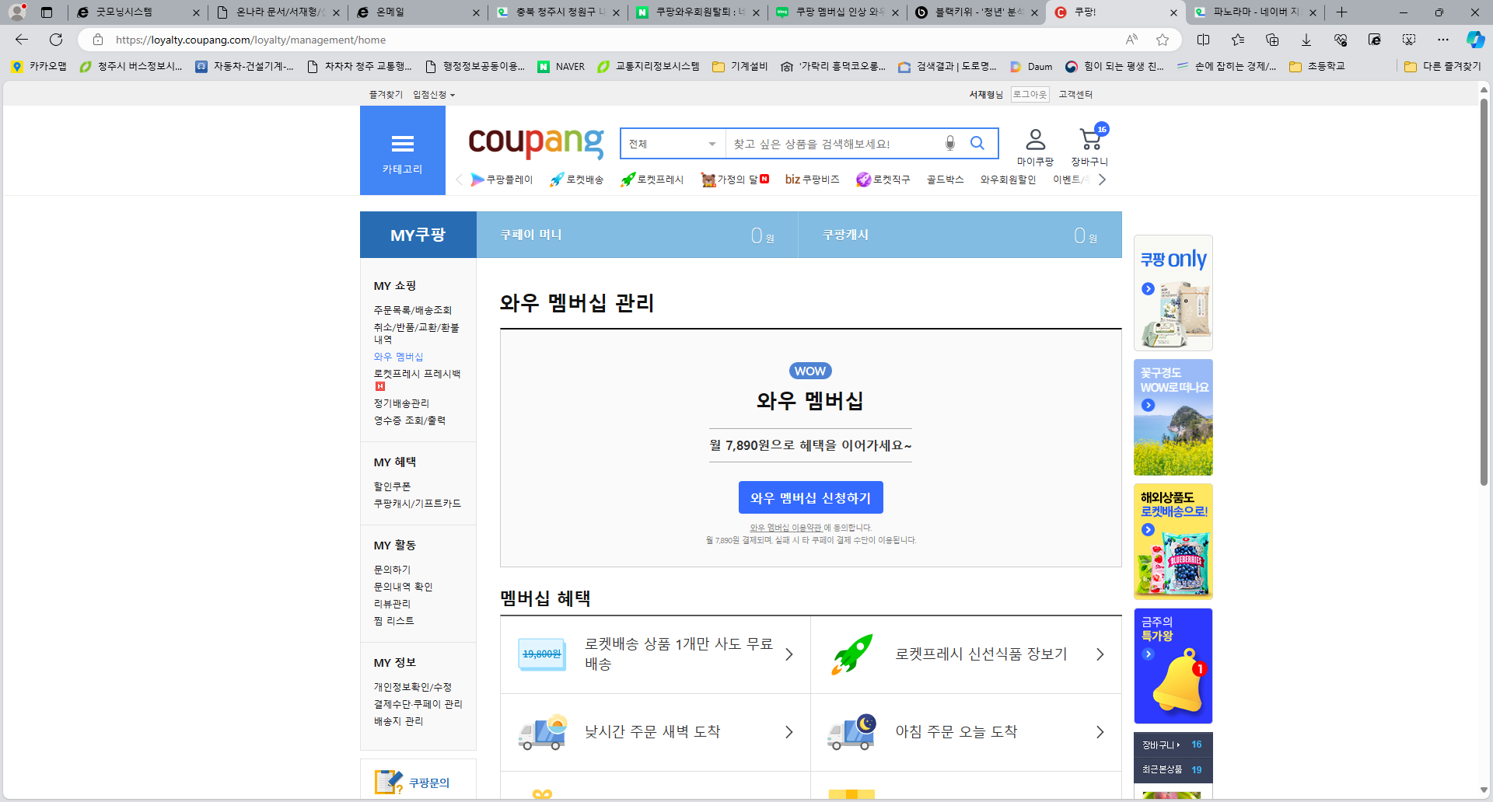Click the browser address bar
This screenshot has height=802, width=1493.
click(607, 40)
